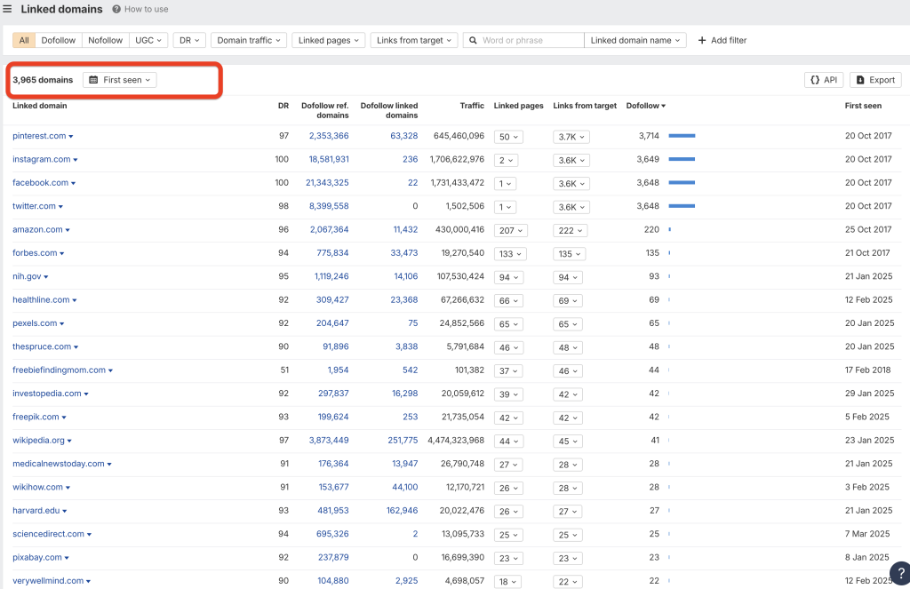
Task: Click the Dofollow sort arrow icon
Action: click(663, 107)
